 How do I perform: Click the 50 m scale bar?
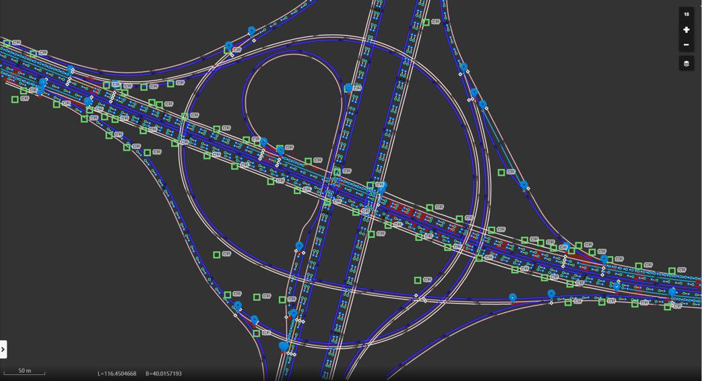click(x=25, y=372)
